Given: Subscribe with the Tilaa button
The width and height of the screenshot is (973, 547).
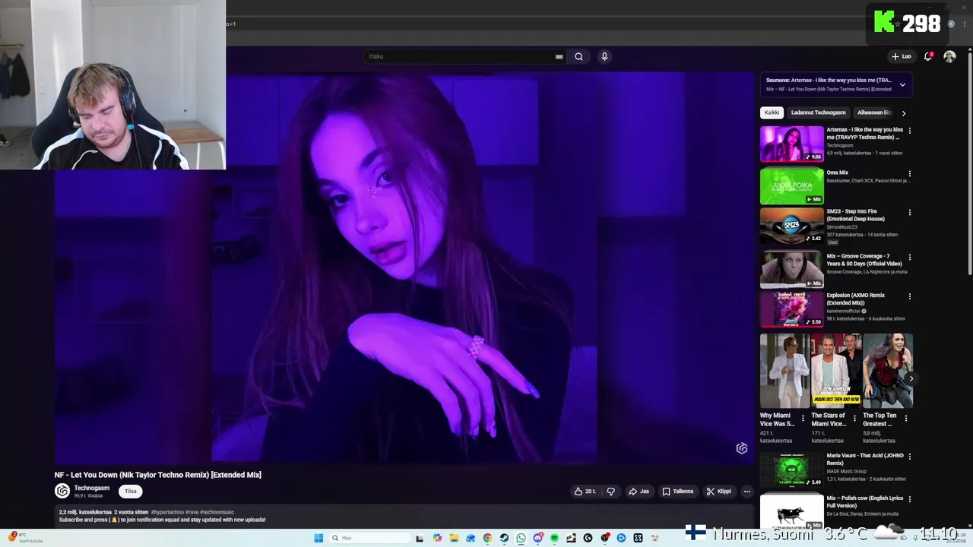Looking at the screenshot, I should (x=131, y=492).
